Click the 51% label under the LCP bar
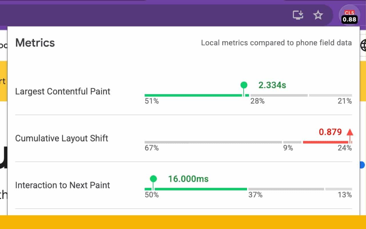Viewport: 366px width, 229px height. (x=151, y=101)
